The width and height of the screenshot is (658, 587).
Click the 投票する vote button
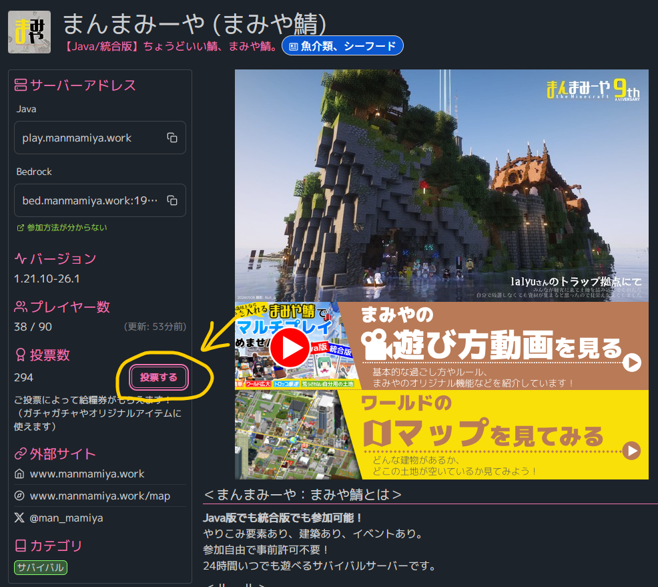(x=159, y=377)
